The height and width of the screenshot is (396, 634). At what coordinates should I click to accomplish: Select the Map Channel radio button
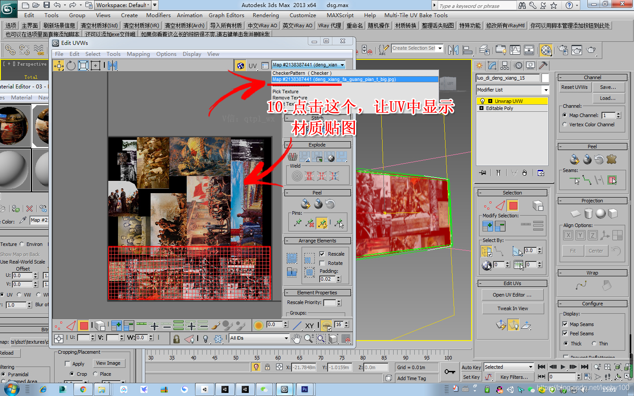tap(565, 115)
